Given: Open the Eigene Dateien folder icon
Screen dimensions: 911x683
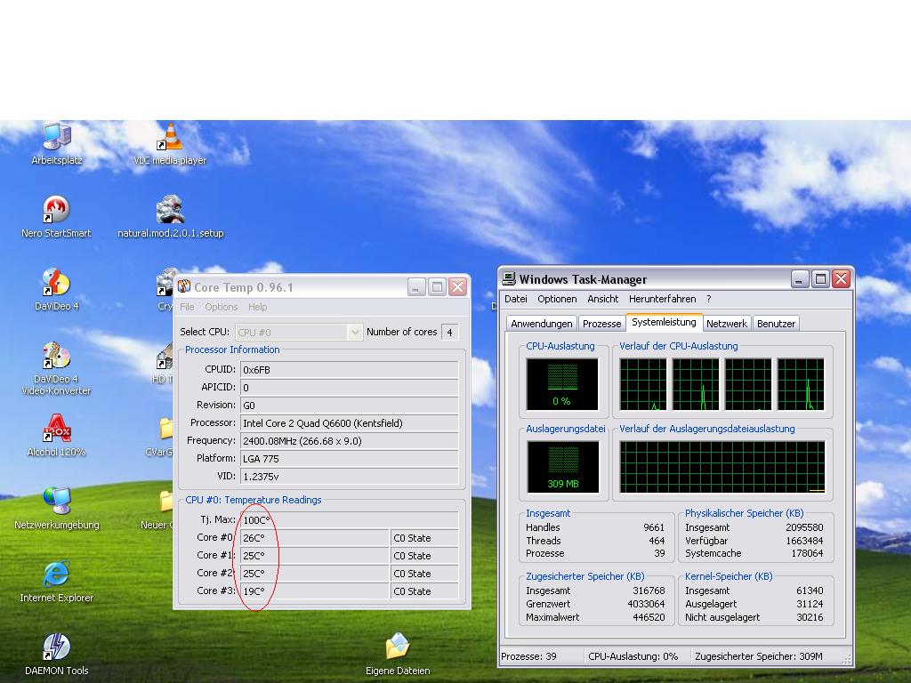Looking at the screenshot, I should pos(398,655).
